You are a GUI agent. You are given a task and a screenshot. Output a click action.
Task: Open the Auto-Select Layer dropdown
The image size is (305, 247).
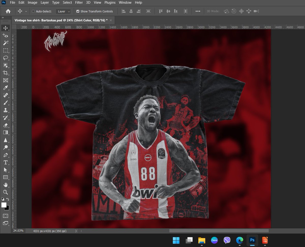tap(63, 11)
